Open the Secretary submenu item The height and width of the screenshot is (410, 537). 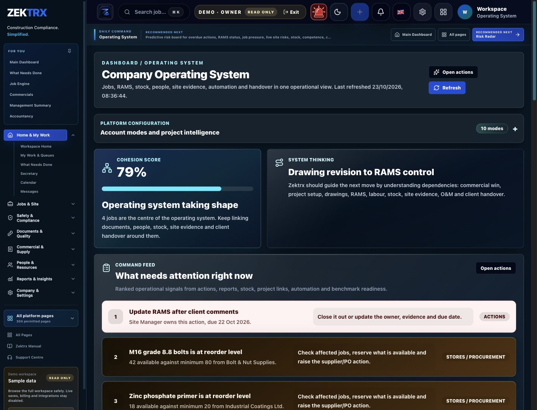29,173
